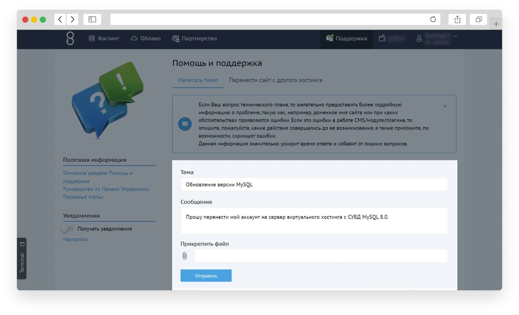Image resolution: width=519 pixels, height=315 pixels.
Task: Open Руководство по Панели Управления link
Action: coord(106,189)
